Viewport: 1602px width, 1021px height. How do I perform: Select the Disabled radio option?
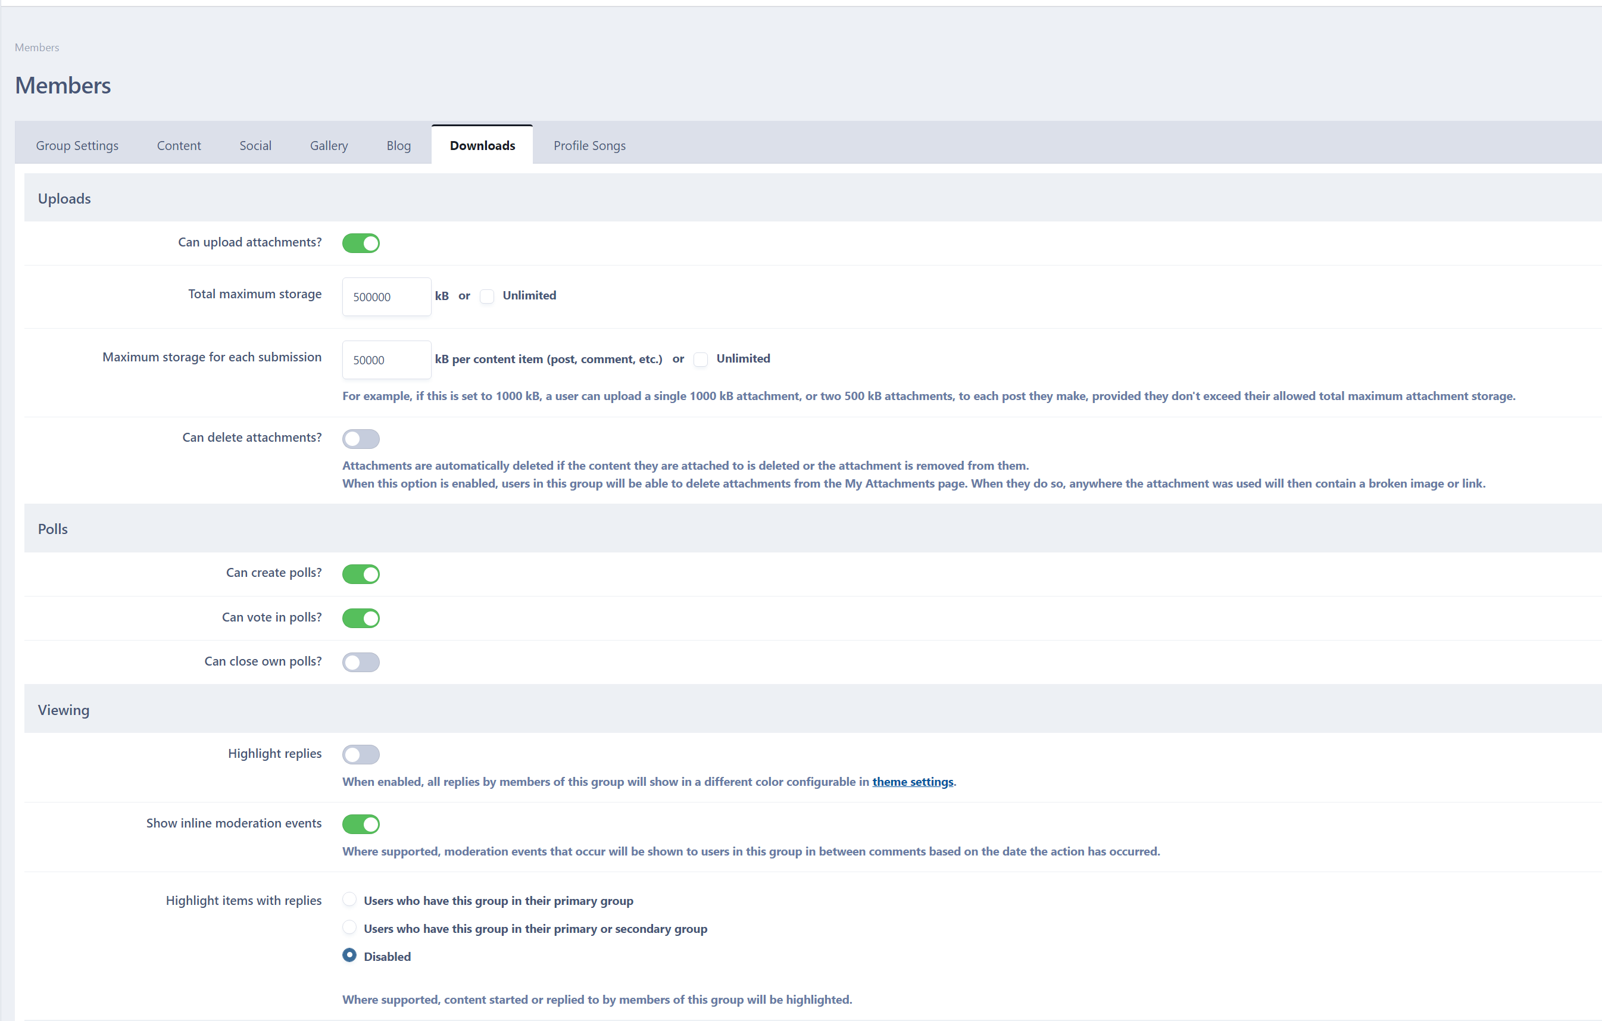[349, 955]
